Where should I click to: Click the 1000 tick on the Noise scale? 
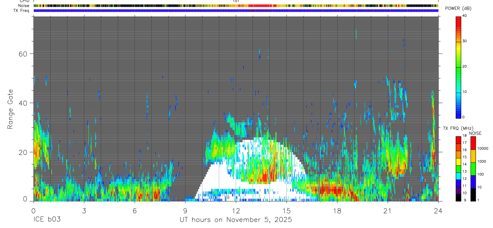tap(482, 161)
